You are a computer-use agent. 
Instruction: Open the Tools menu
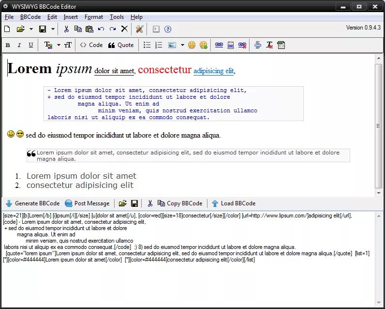[x=117, y=17]
